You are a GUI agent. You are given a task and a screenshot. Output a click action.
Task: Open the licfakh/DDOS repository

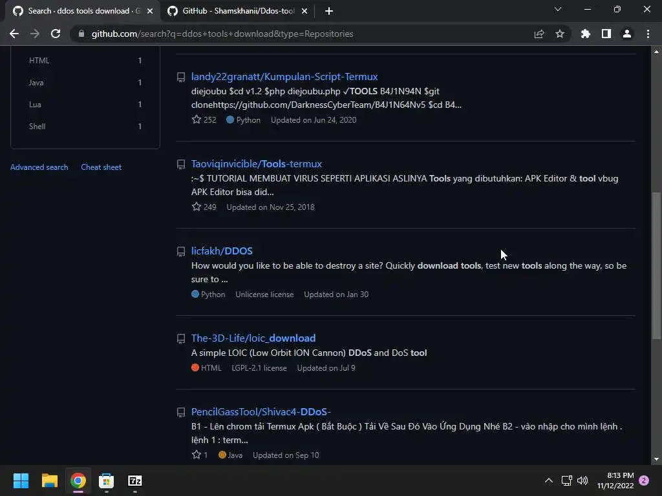(x=222, y=251)
